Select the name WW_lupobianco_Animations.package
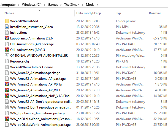Screen dimensions: 168x128 [x=38, y=113]
